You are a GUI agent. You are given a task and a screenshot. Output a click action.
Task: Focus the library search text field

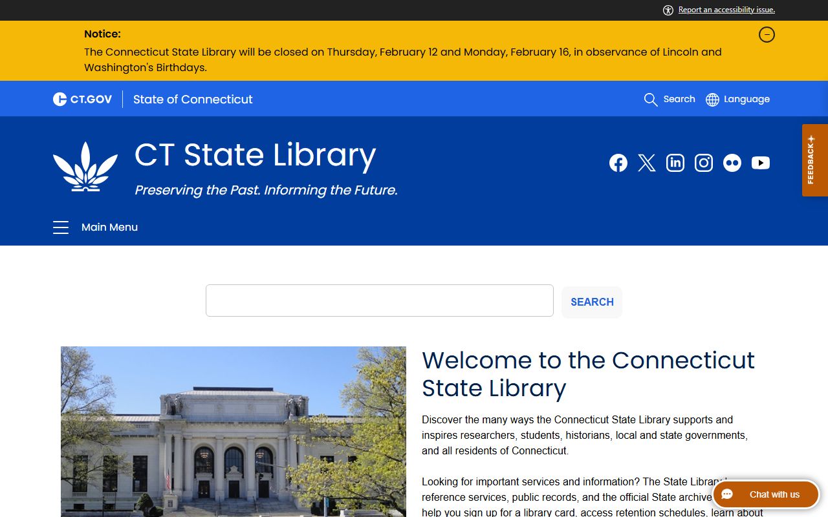[380, 301]
